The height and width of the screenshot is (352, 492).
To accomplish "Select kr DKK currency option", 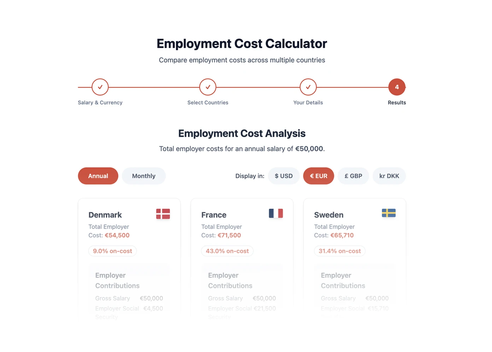I will pyautogui.click(x=389, y=176).
